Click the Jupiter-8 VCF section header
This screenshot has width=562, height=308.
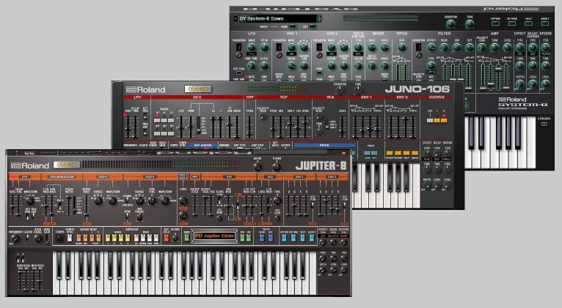(x=229, y=177)
